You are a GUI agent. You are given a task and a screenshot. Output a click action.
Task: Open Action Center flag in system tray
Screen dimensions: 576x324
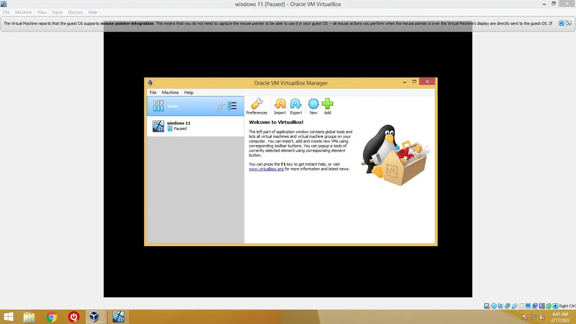(x=525, y=317)
